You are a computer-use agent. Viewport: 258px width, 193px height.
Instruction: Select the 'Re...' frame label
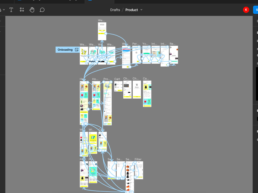pyautogui.click(x=173, y=44)
